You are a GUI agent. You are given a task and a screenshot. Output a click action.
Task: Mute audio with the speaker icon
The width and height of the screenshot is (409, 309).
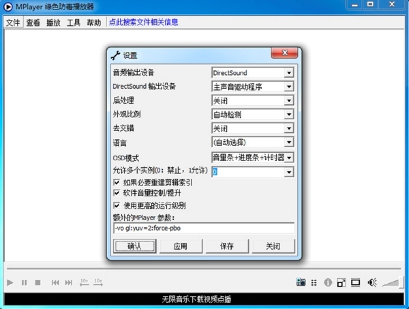pyautogui.click(x=372, y=282)
